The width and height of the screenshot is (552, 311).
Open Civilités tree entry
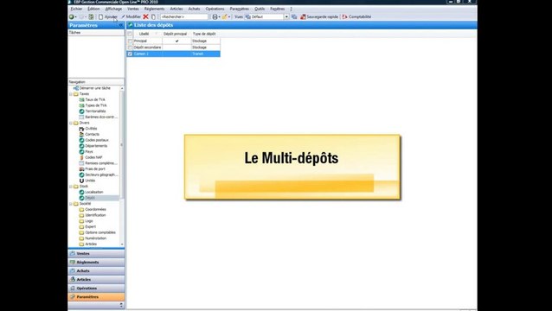88,129
